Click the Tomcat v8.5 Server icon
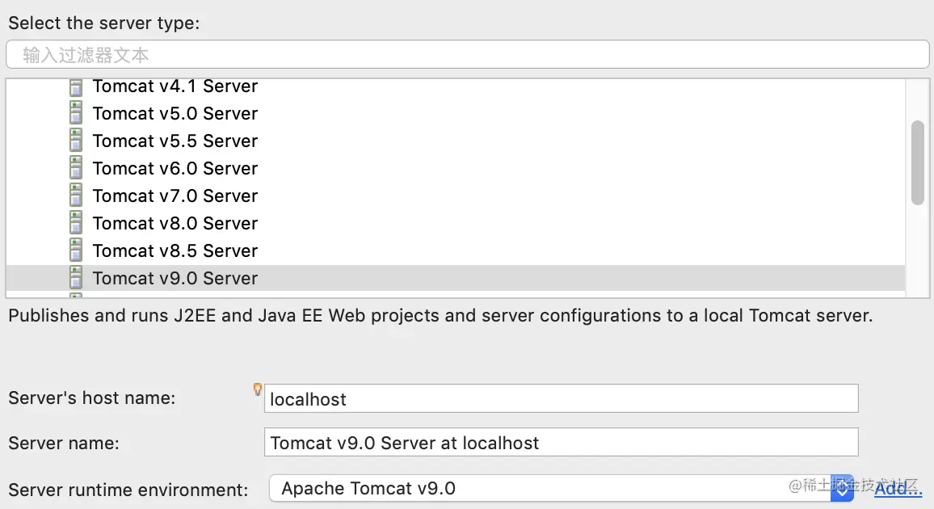The width and height of the screenshot is (934, 509). [x=76, y=251]
